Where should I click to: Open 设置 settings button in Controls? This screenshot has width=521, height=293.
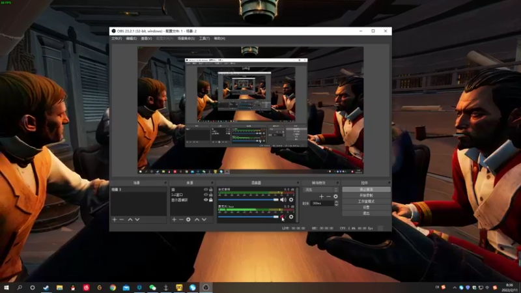point(366,207)
